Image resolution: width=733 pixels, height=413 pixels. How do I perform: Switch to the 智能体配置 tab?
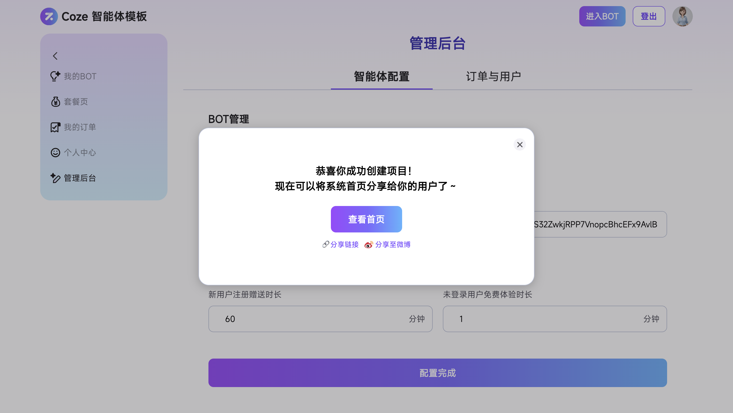click(x=382, y=77)
